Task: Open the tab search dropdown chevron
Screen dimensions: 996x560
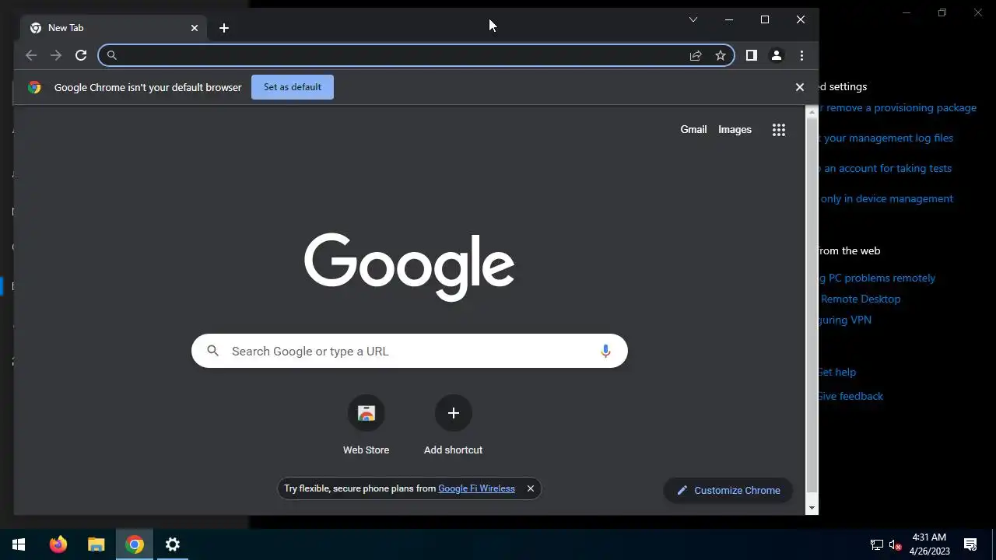Action: point(693,19)
